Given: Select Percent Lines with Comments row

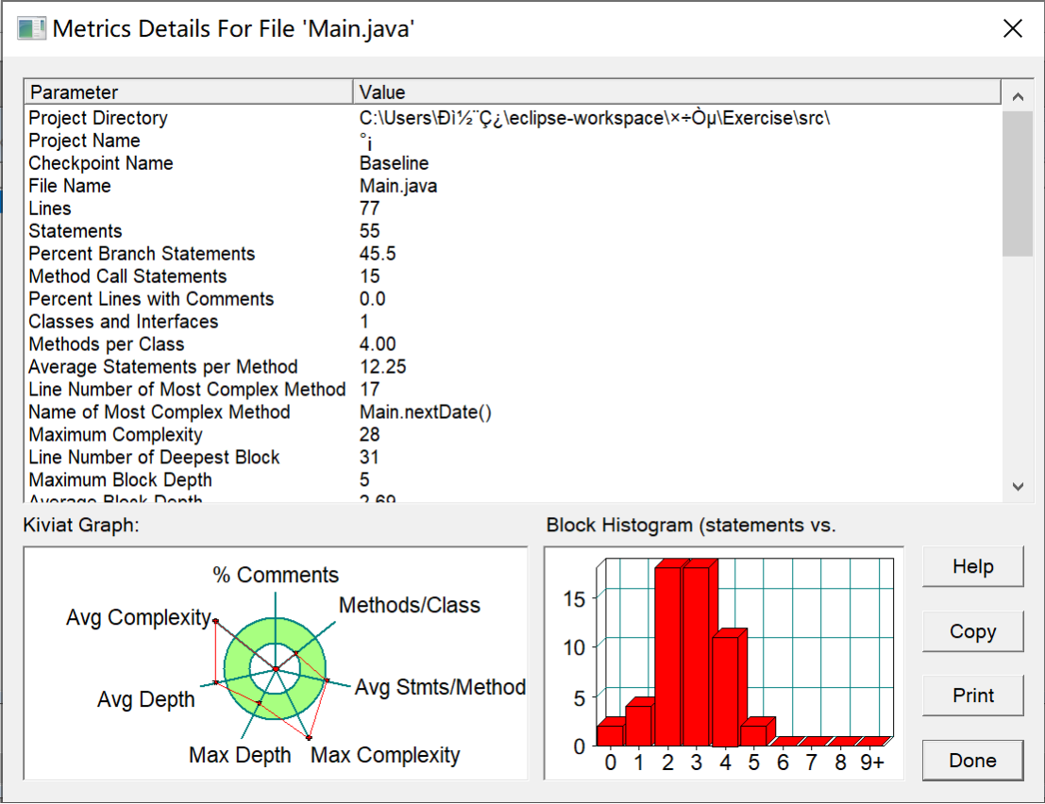Looking at the screenshot, I should point(514,299).
